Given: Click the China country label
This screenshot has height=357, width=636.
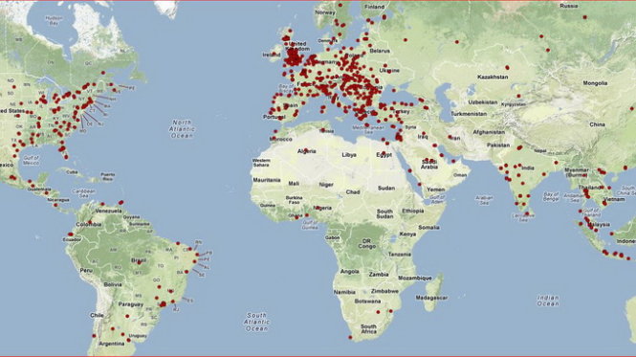Looking at the screenshot, I should (597, 124).
